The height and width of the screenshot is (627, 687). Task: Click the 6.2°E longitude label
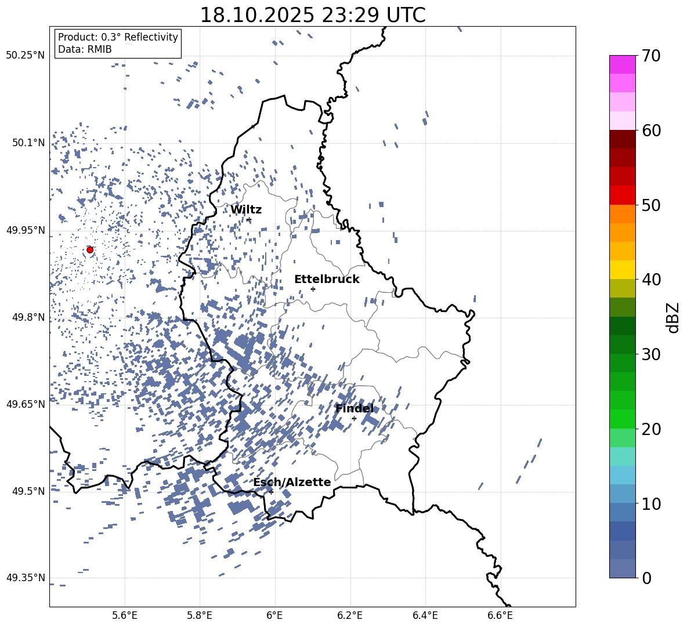point(350,615)
